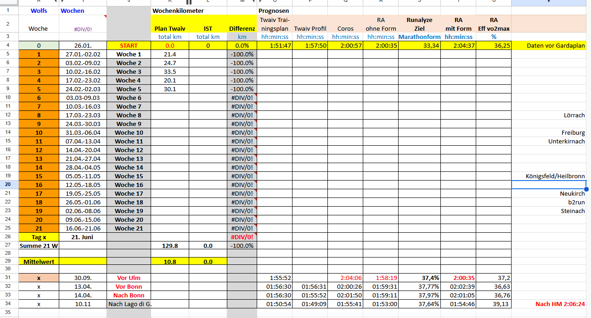Select the '39,13' cell

coord(494,304)
